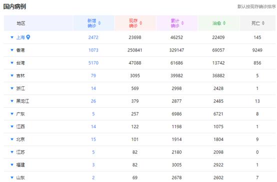This screenshot has height=182, width=277.
Task: Click Fujian recovered value 2922
Action: point(218,165)
